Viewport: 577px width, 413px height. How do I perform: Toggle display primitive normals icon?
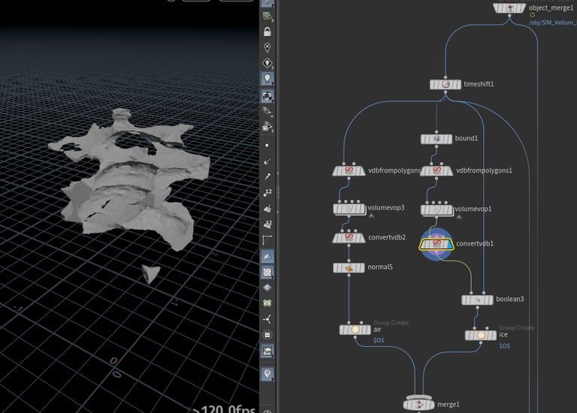pyautogui.click(x=267, y=209)
